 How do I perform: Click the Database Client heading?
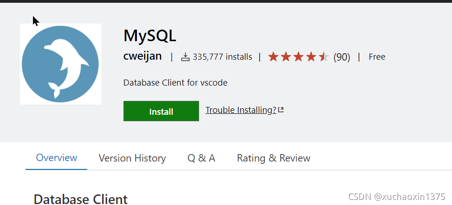80,199
